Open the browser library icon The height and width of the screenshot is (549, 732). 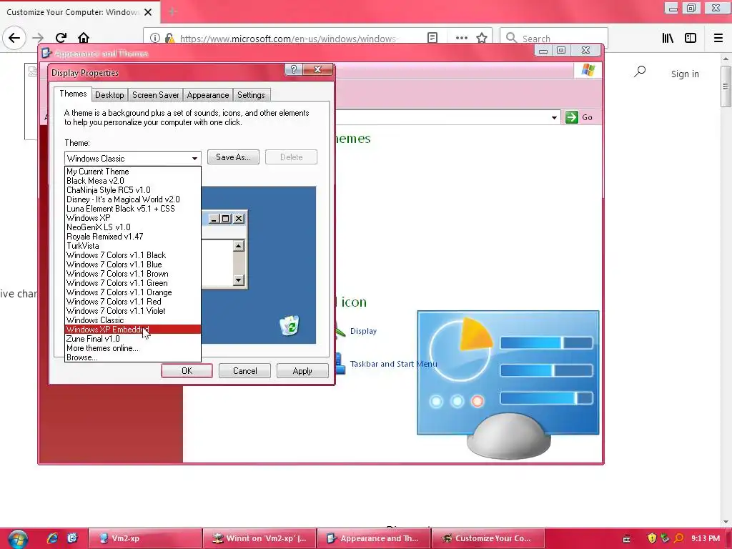(668, 38)
